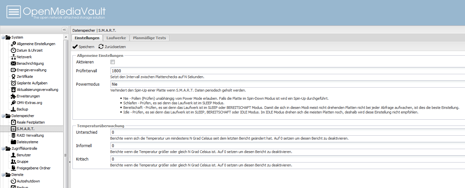Viewport: 465px width, 188px height.
Task: Collapse the navigation sidebar with double-arrow
Action: click(64, 30)
